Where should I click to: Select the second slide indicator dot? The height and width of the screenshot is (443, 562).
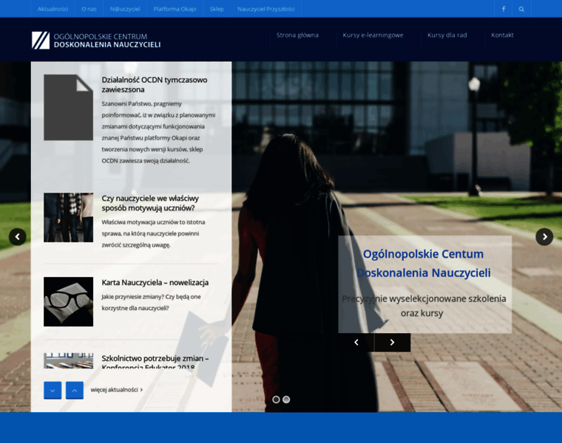(x=286, y=399)
